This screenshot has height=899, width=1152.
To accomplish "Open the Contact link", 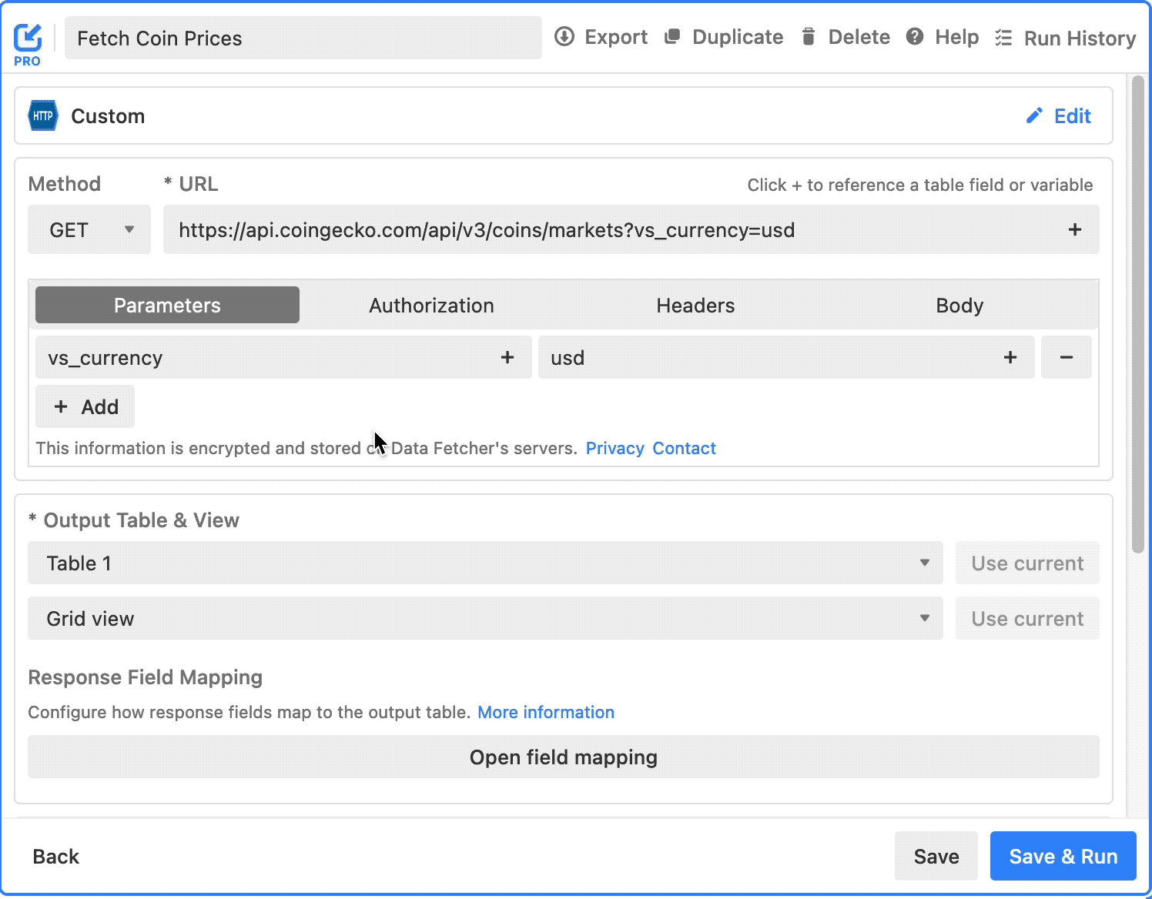I will [x=684, y=448].
